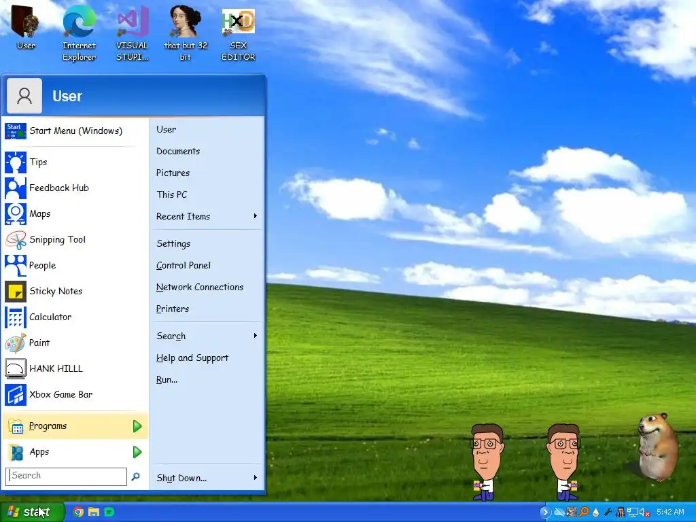Click the magnifier search button beside Search box
Viewport: 696px width, 522px height.
coord(136,476)
